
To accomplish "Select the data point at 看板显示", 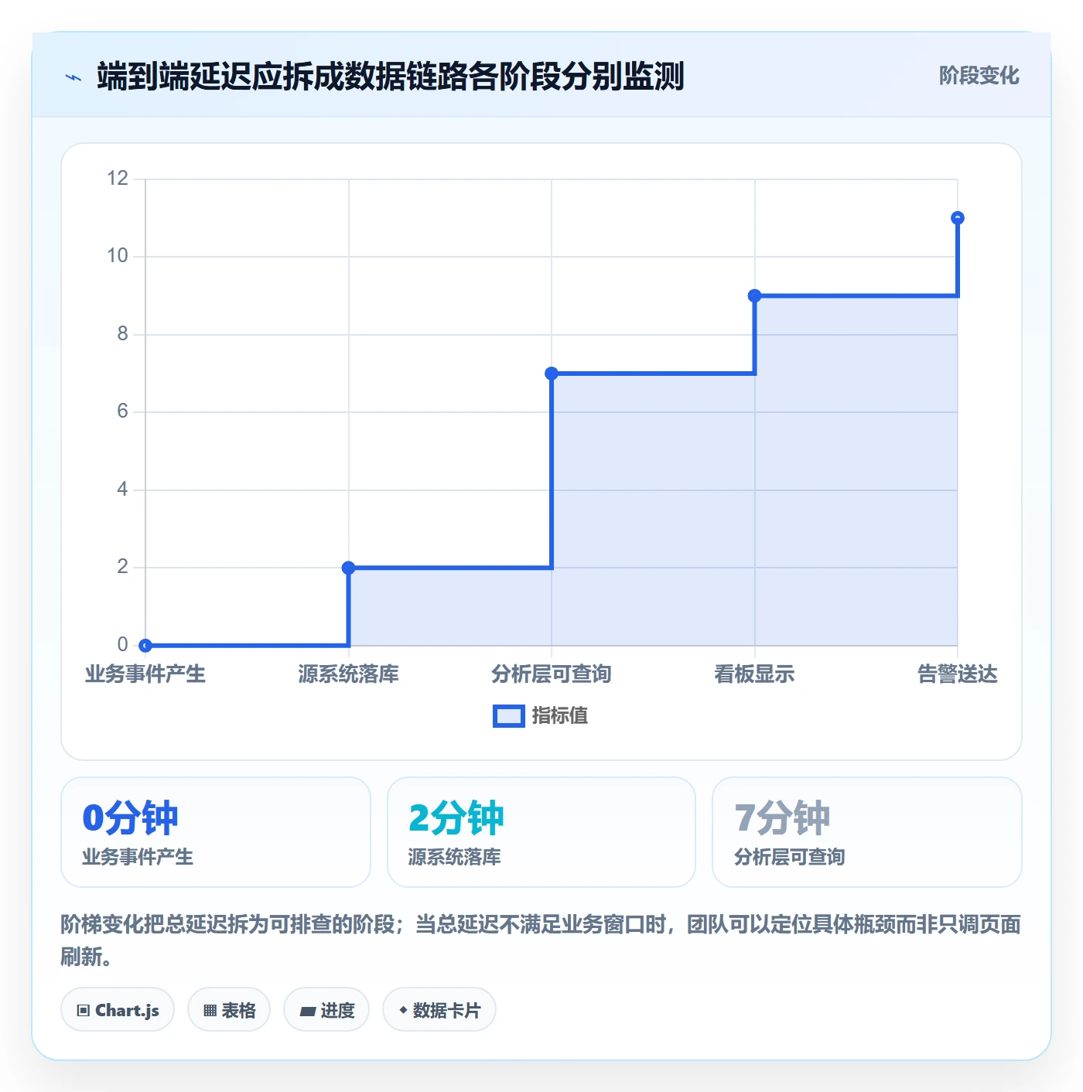I will 755,295.
